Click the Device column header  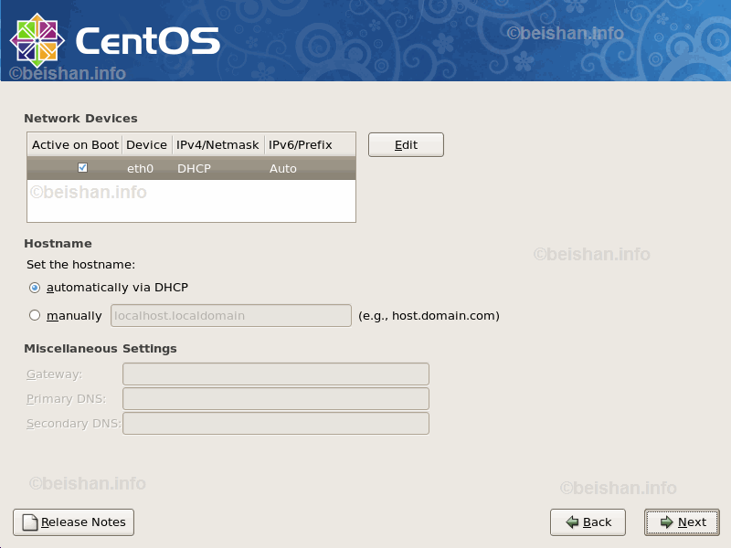(146, 145)
